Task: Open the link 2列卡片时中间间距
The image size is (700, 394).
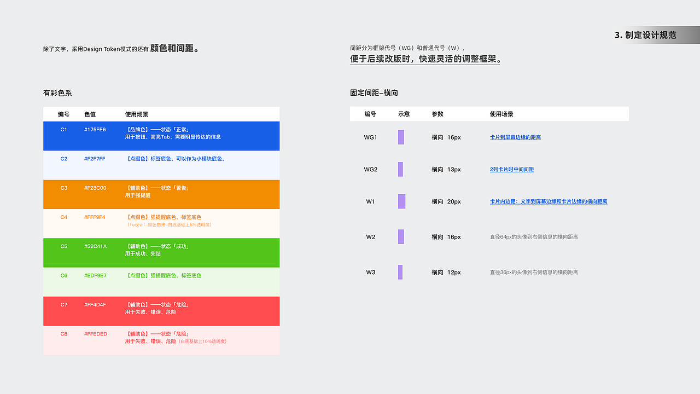Action: click(512, 170)
